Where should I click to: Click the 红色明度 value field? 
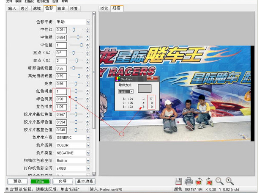(x=61, y=91)
